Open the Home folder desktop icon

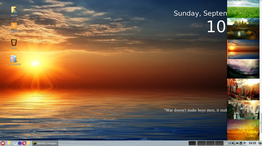[x=14, y=11]
